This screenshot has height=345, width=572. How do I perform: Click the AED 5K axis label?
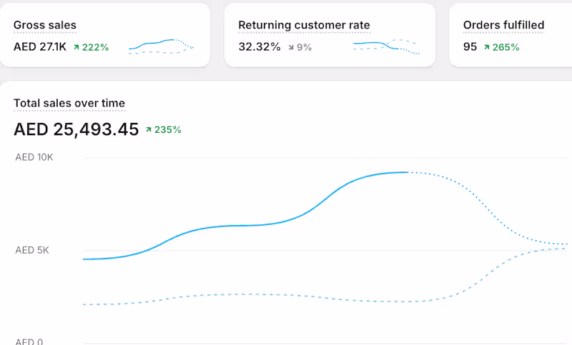point(31,250)
